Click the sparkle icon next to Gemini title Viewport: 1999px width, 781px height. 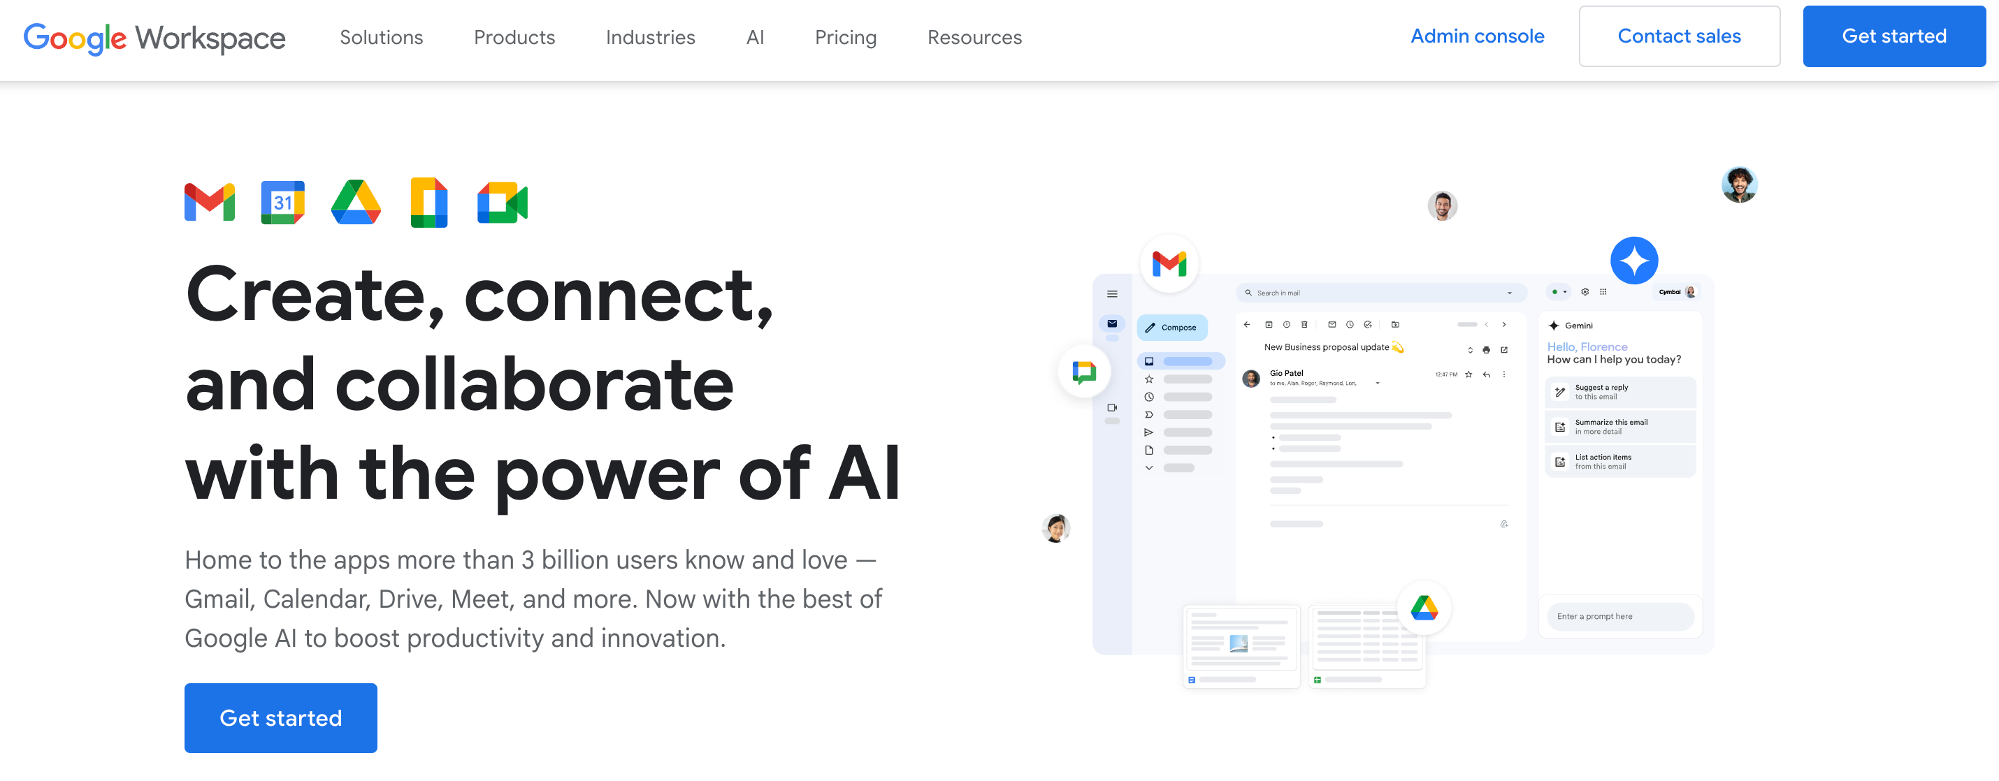pyautogui.click(x=1554, y=326)
